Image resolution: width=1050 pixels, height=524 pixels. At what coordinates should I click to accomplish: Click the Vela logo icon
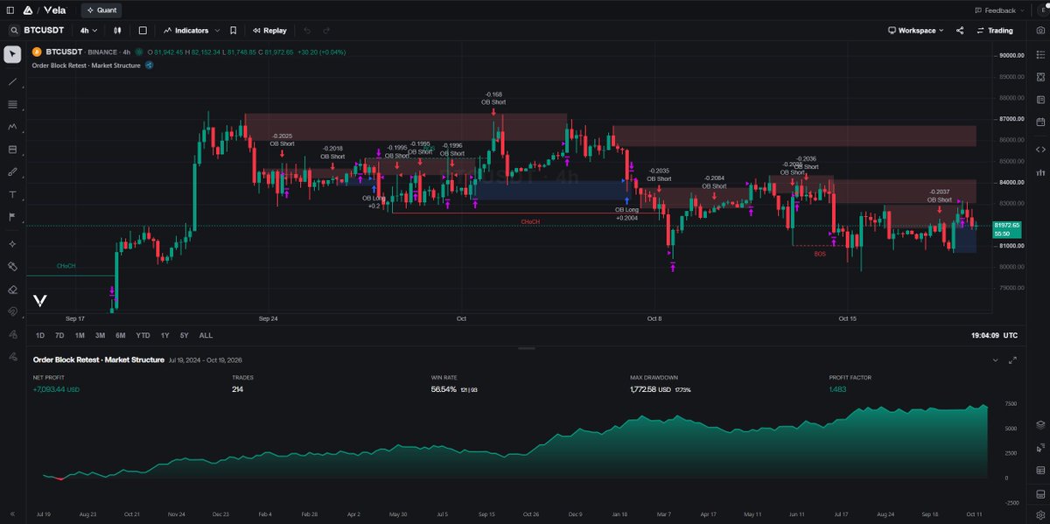[x=28, y=10]
